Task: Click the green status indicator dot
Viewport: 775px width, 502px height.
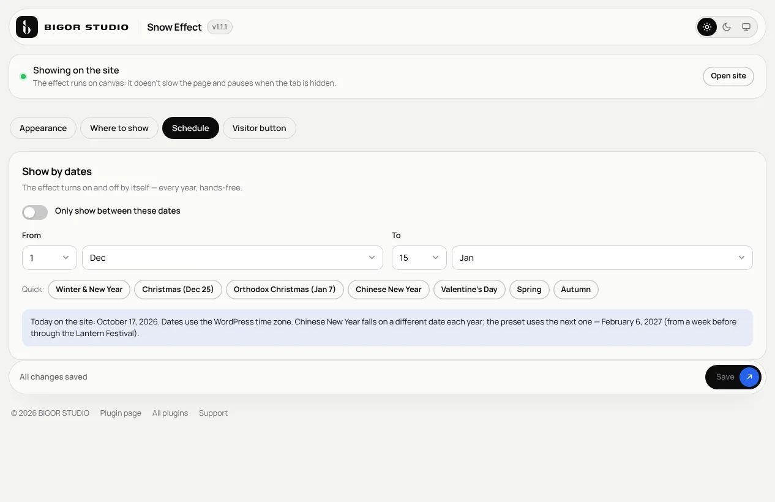Action: point(23,77)
